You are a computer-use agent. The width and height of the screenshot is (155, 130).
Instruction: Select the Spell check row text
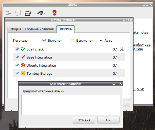(x=35, y=49)
